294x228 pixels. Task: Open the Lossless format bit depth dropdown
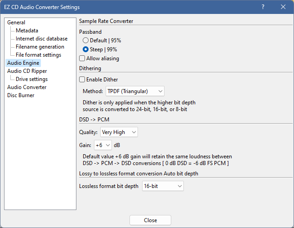163,186
